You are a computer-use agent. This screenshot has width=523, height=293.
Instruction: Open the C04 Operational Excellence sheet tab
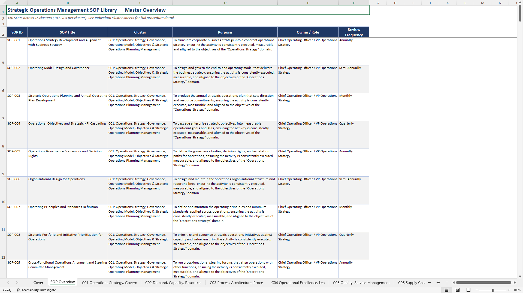click(x=298, y=283)
